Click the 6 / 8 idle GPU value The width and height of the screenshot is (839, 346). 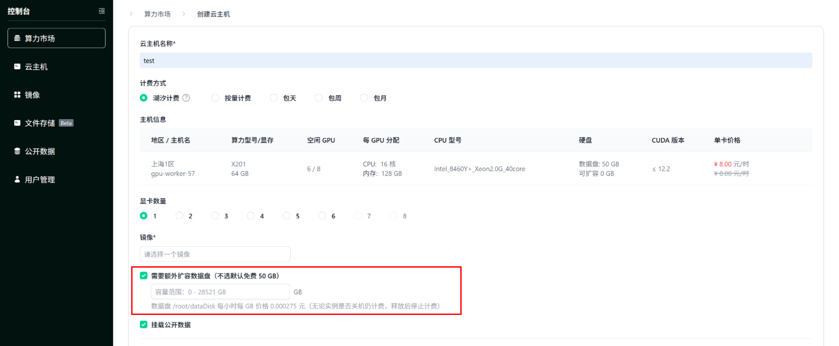point(314,169)
